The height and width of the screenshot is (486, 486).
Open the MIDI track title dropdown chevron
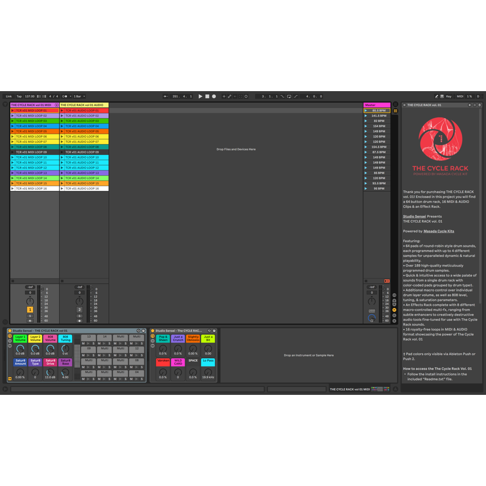coord(56,105)
